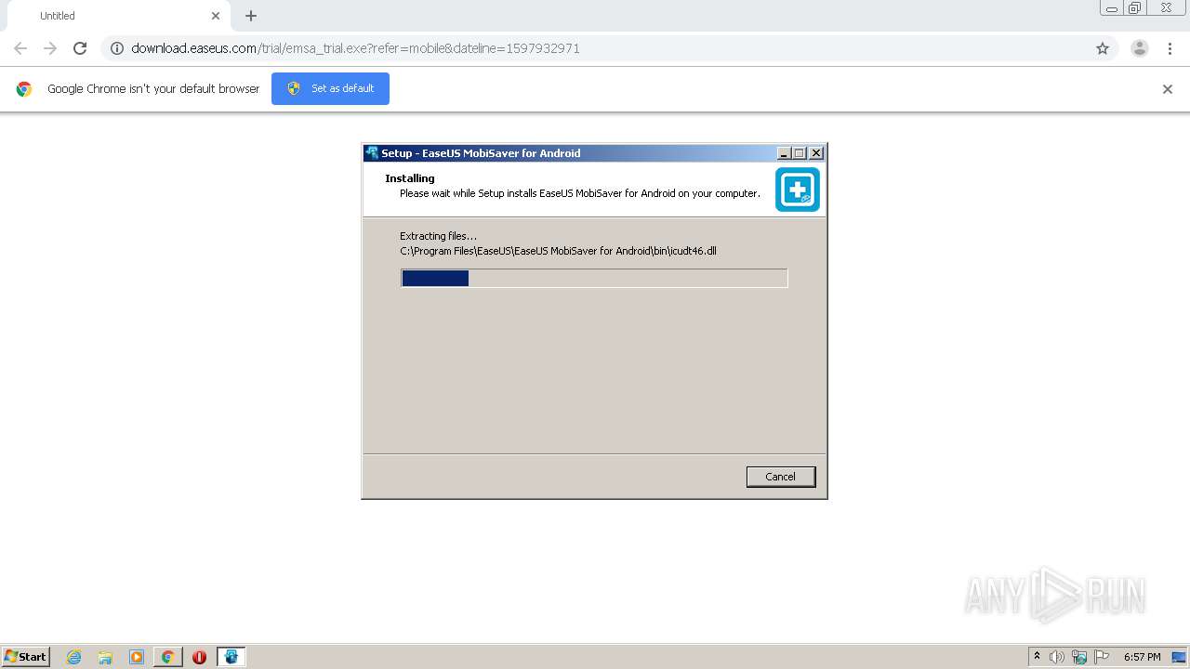Screen dimensions: 1190x669
Task: View site information icon
Action: 117,48
